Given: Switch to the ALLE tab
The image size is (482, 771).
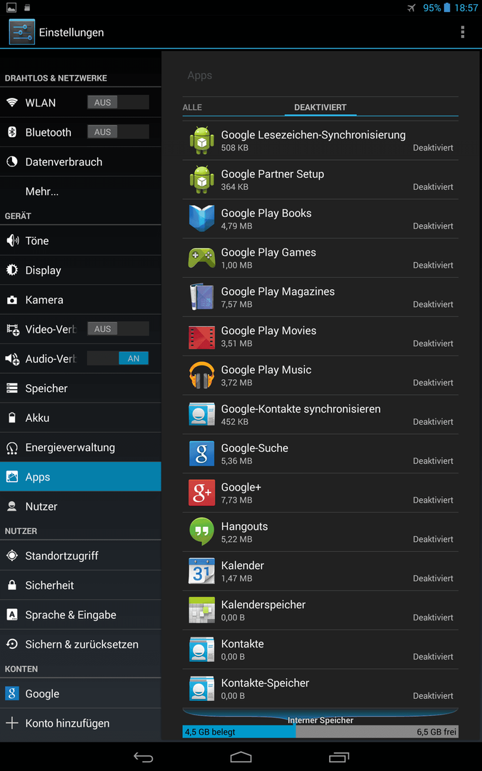Looking at the screenshot, I should point(192,107).
